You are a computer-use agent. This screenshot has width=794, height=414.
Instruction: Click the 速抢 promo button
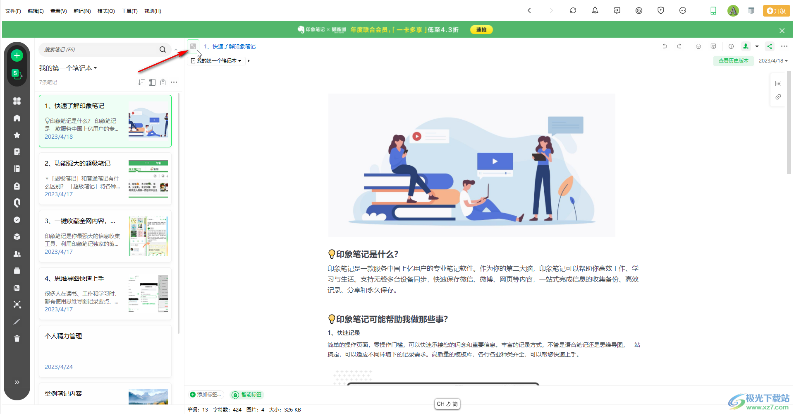(481, 30)
